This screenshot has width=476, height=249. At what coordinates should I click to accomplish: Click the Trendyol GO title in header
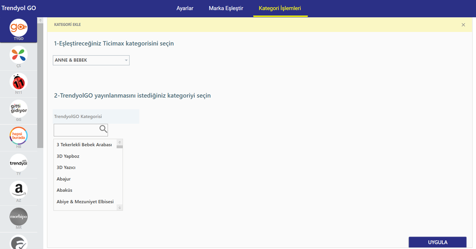18,8
